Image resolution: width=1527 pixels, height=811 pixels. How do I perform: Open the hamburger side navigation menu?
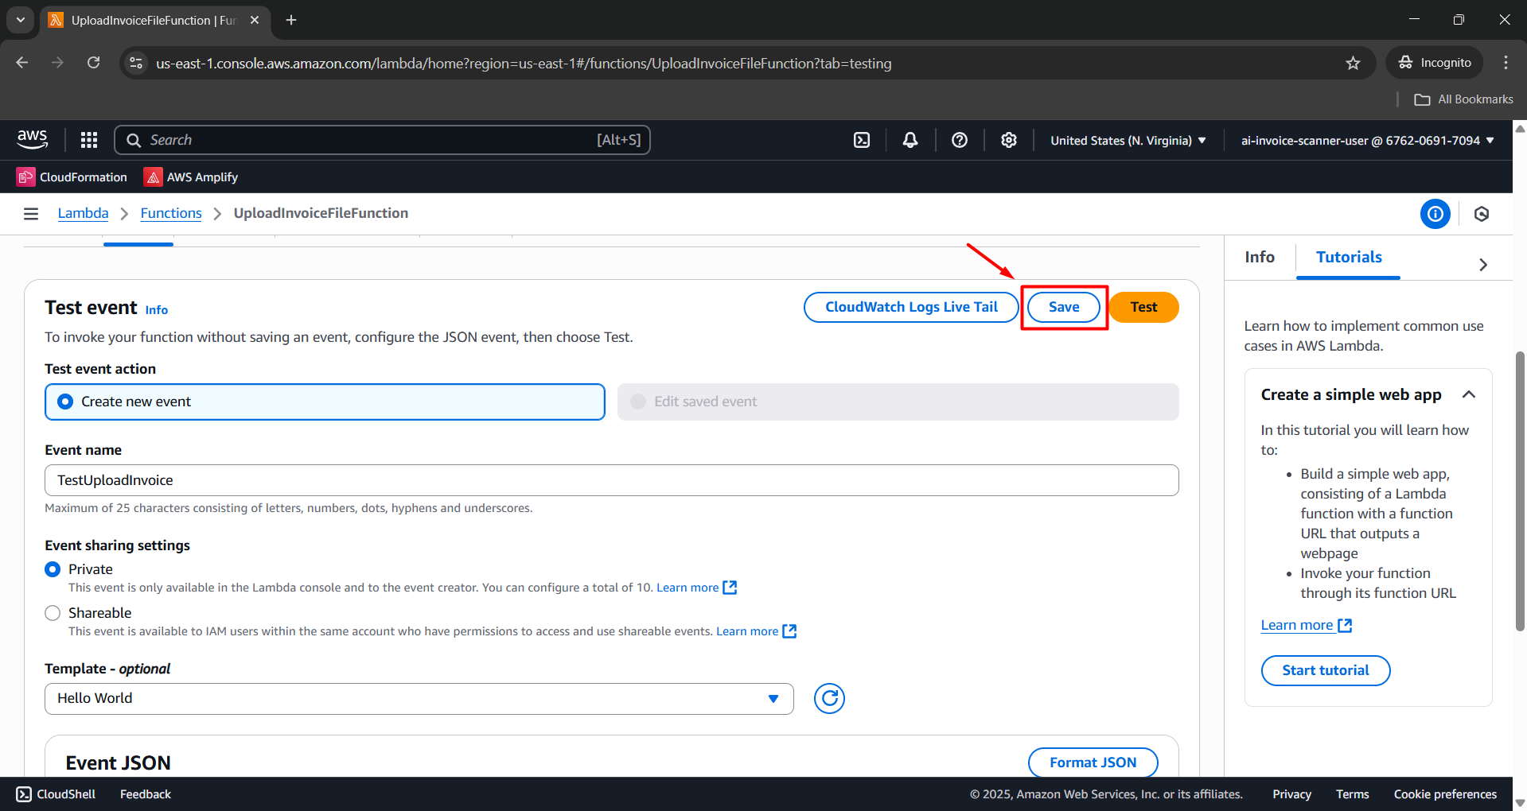(31, 213)
